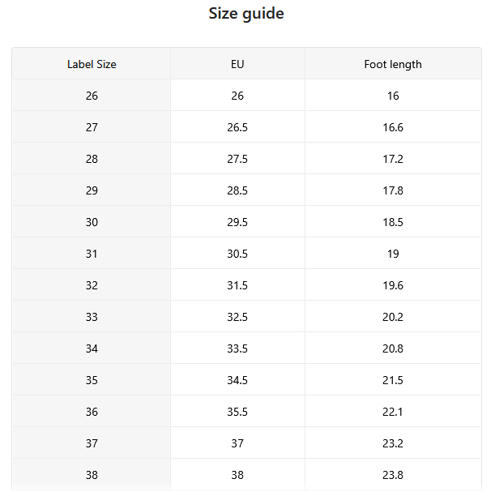Screen dimensions: 491x496
Task: Click foot length 23.8 cell
Action: tap(393, 475)
